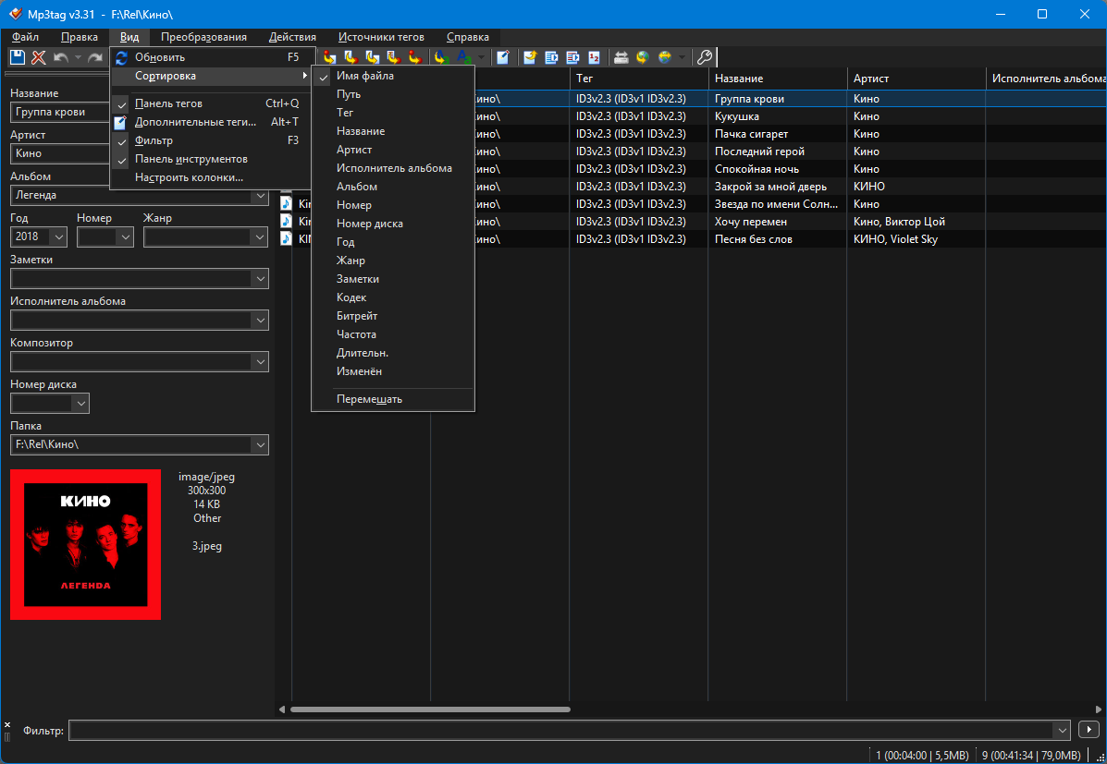The width and height of the screenshot is (1107, 764).
Task: Sort by Кодек in the sort submenu
Action: click(392, 297)
